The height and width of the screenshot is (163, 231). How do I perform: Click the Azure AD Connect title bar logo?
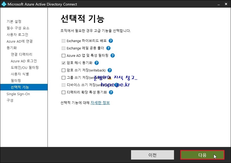pos(4,4)
